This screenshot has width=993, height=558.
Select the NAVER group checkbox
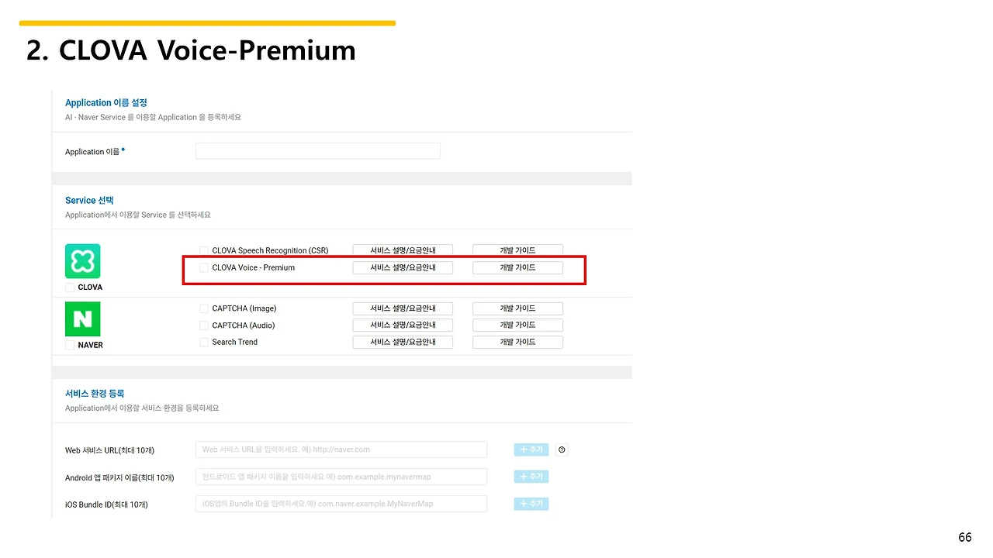[x=70, y=345]
